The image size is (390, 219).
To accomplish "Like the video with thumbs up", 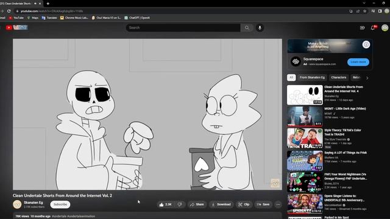I will pos(165,204).
